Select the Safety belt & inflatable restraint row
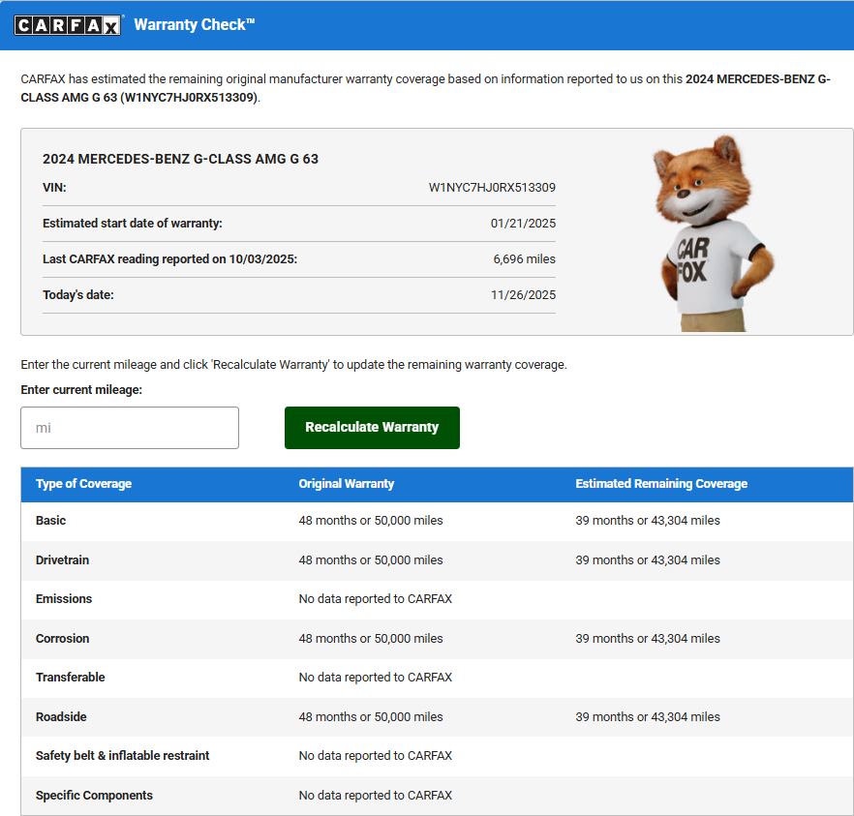The width and height of the screenshot is (854, 816). (x=122, y=756)
